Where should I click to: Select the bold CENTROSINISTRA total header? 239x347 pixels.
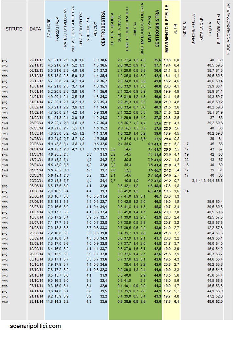(x=157, y=29)
